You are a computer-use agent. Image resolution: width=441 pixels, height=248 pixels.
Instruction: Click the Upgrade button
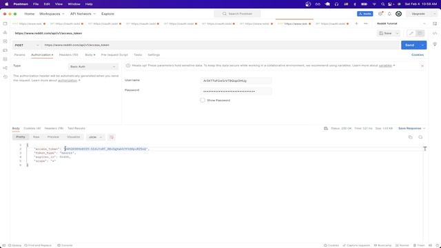tap(418, 14)
